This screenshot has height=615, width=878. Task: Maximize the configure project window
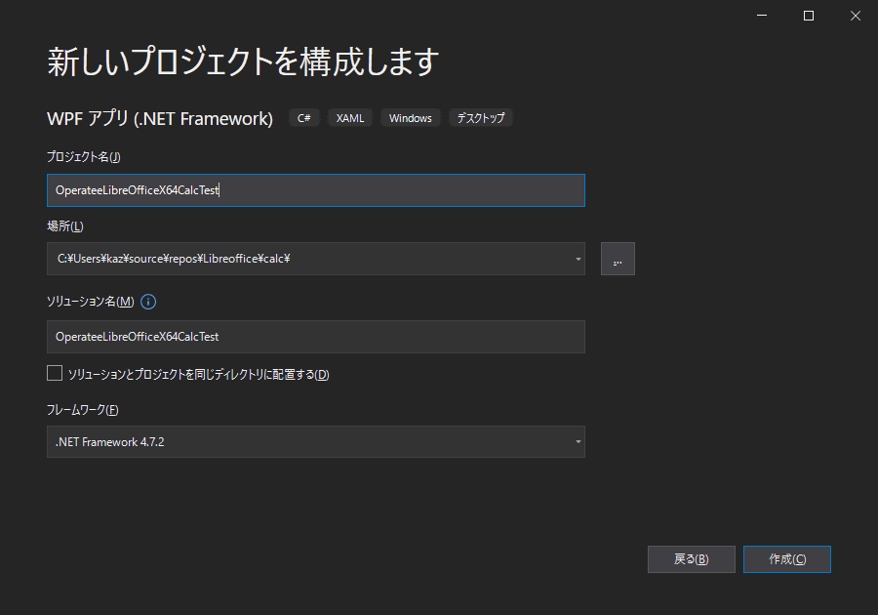pos(809,16)
